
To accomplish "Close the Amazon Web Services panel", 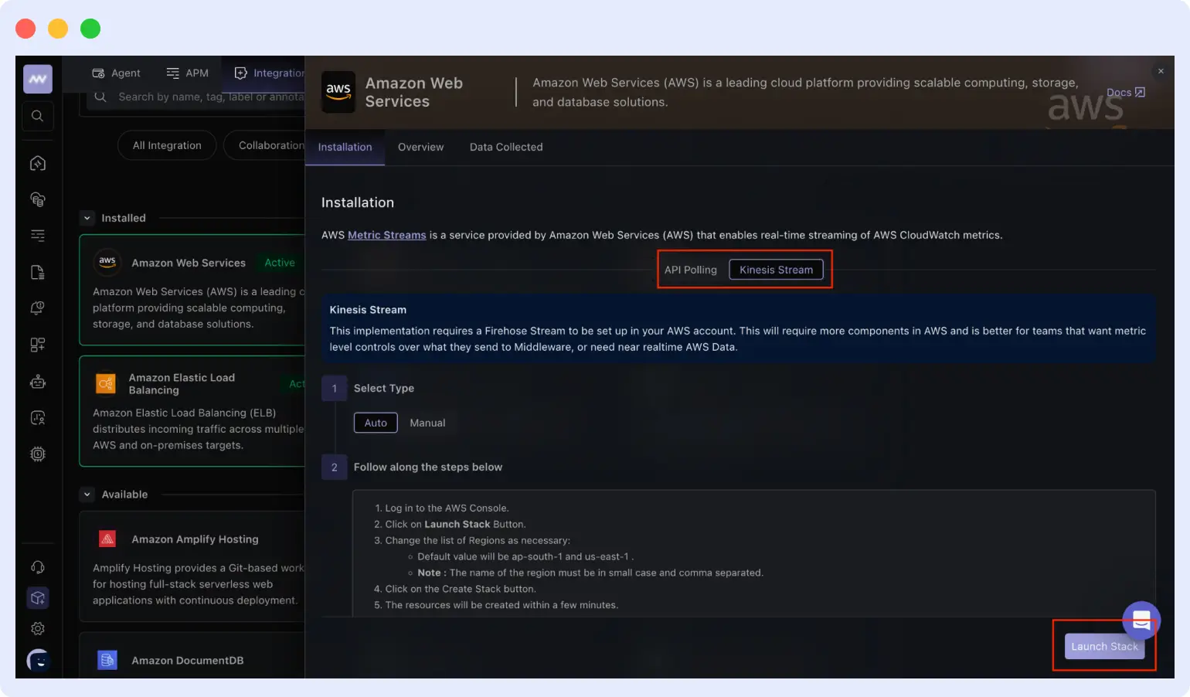I will pyautogui.click(x=1161, y=71).
